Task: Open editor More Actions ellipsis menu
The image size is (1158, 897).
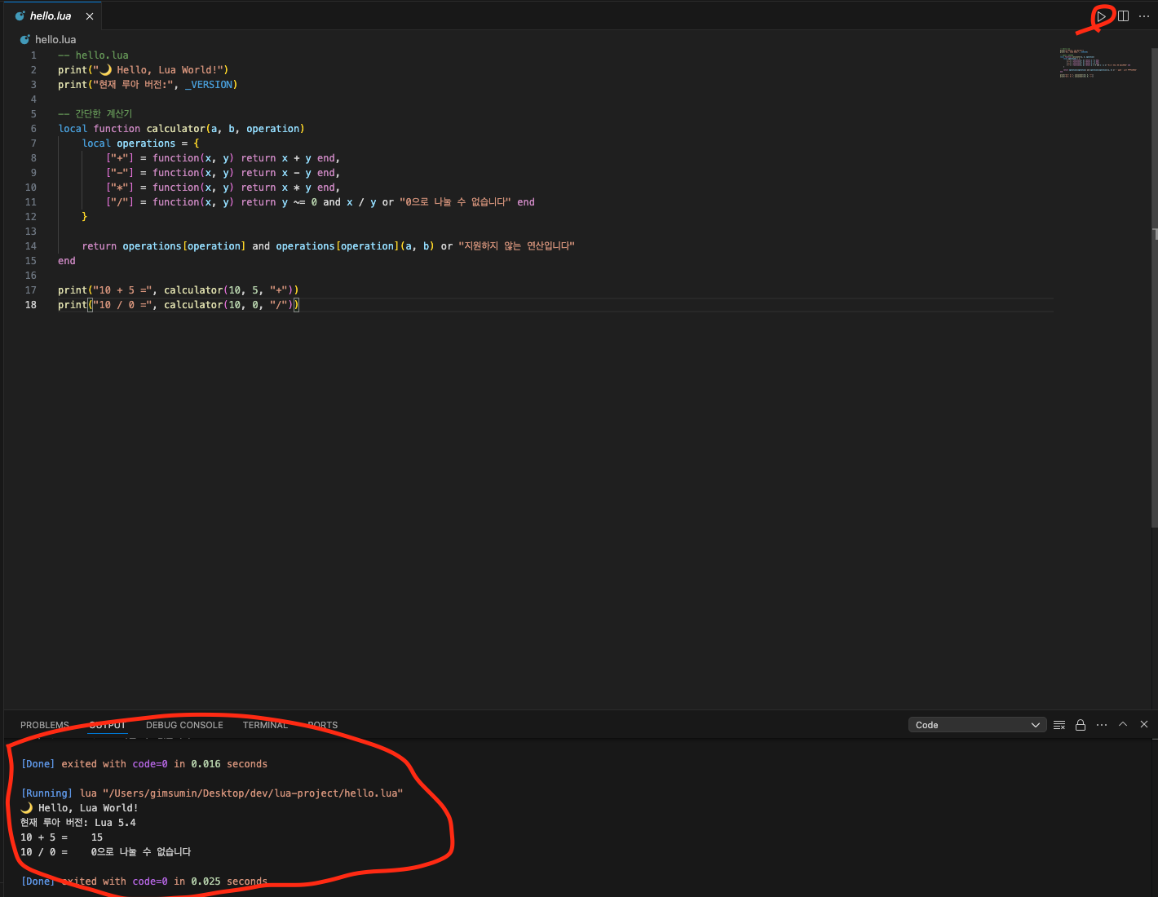Action: coord(1144,16)
